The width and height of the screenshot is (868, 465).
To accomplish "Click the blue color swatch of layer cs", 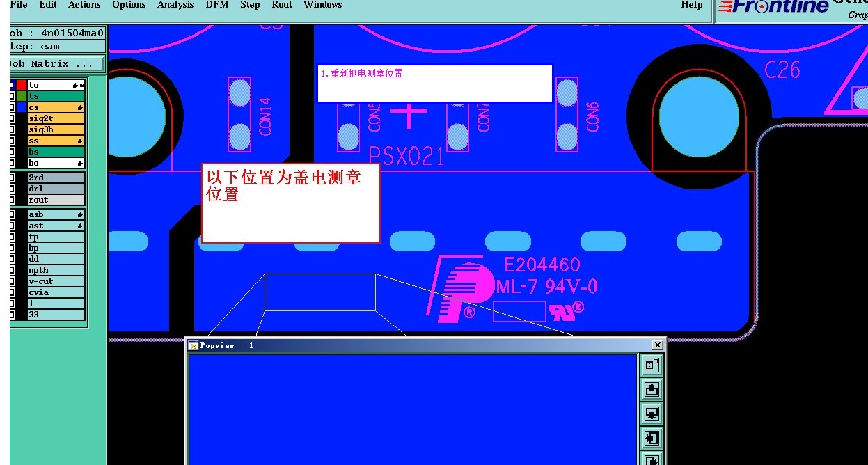I will point(22,107).
